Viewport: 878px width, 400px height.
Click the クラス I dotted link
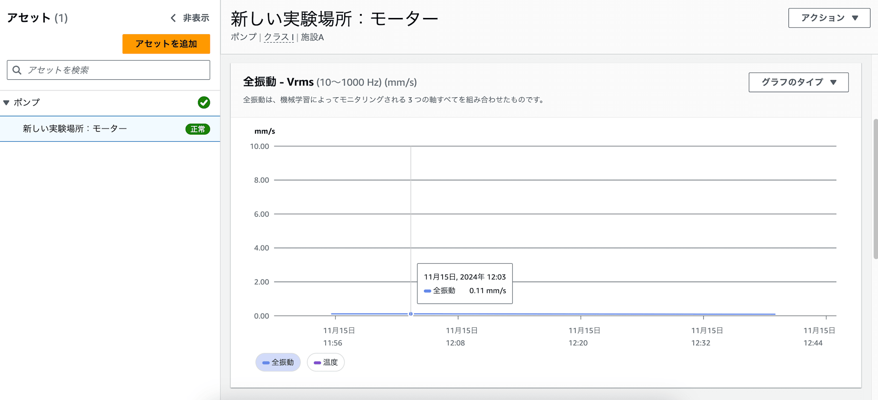[279, 37]
